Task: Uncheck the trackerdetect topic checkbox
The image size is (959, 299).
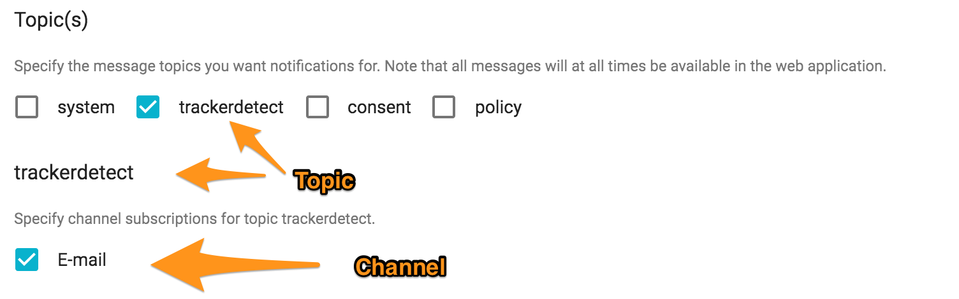Action: click(x=148, y=108)
